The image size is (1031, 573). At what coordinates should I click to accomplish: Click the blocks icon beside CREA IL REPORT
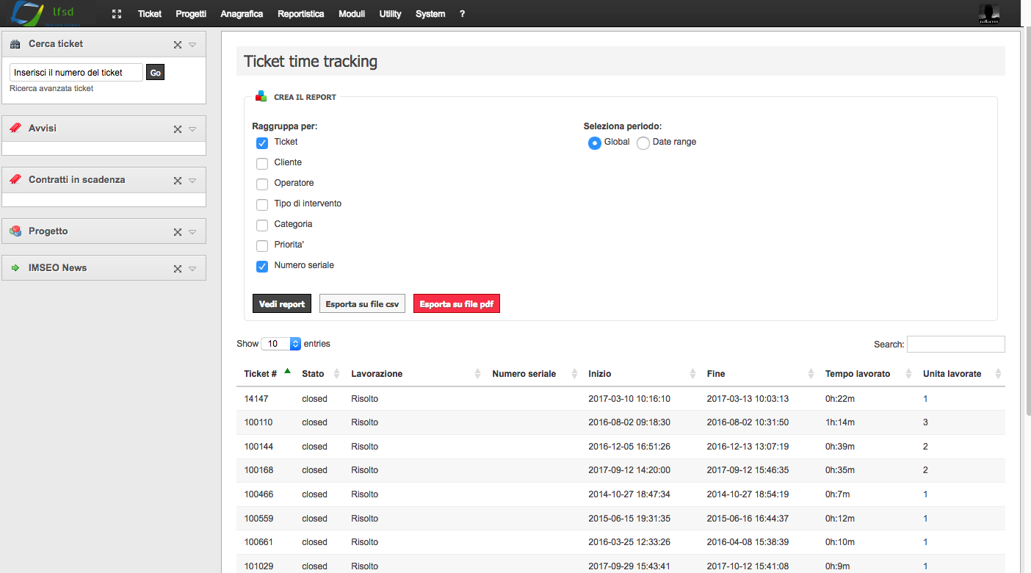click(259, 96)
